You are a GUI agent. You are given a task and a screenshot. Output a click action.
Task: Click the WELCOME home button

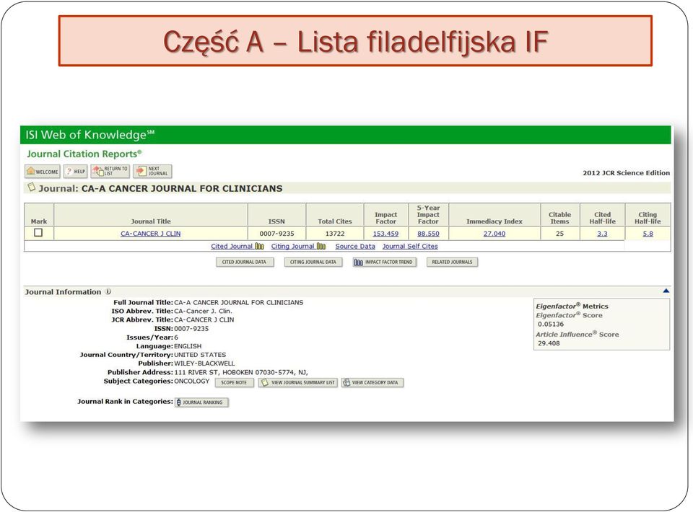click(x=43, y=171)
